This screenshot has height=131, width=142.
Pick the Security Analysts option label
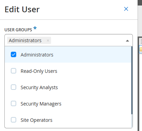click(x=39, y=87)
